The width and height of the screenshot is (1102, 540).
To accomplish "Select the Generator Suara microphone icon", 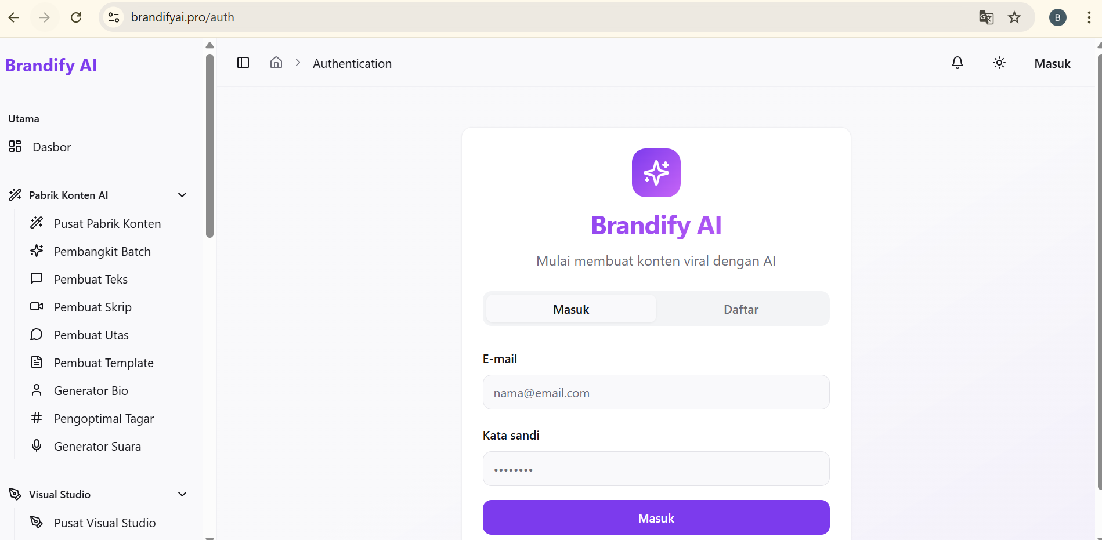I will [x=37, y=445].
